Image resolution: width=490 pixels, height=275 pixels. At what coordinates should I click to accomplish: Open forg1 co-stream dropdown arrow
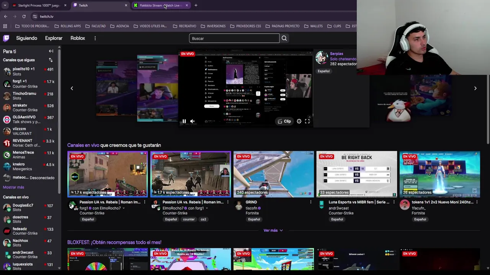click(123, 208)
